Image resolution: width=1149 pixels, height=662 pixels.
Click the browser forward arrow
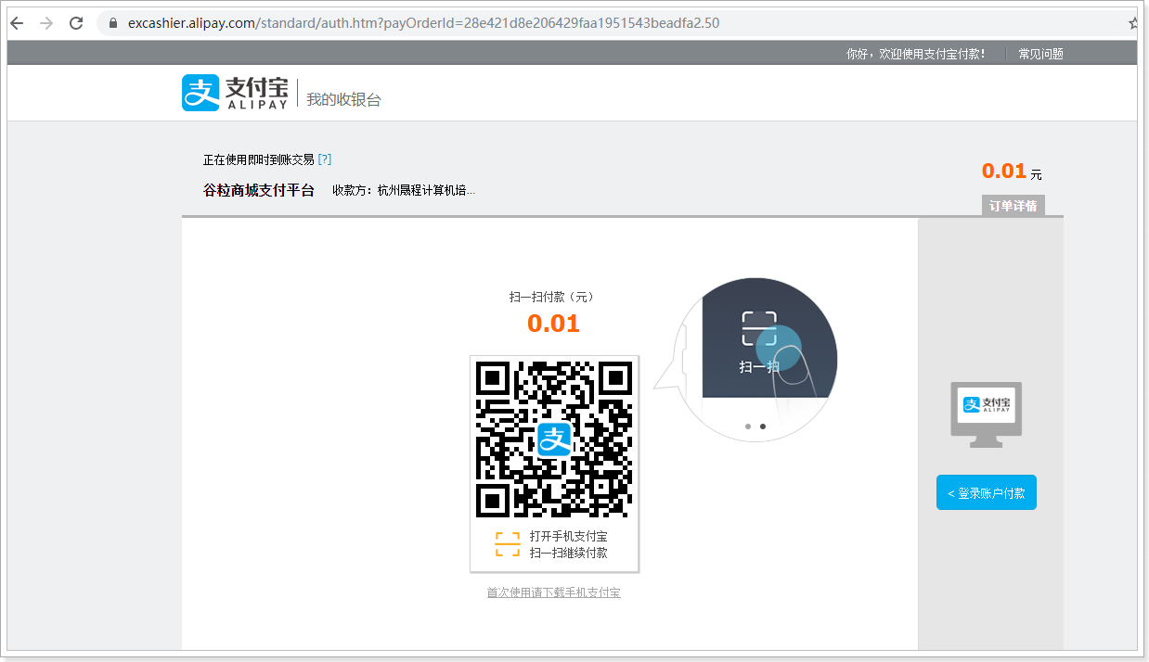point(46,23)
